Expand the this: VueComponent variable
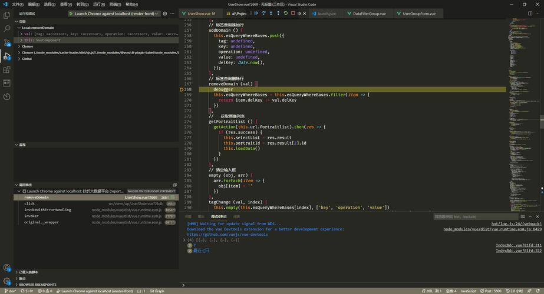This screenshot has height=294, width=544. pyautogui.click(x=21, y=40)
